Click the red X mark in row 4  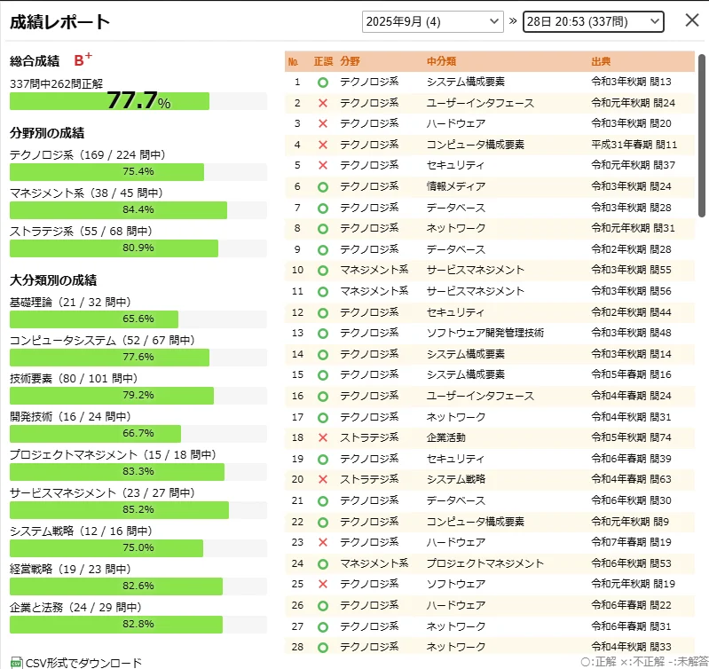(x=323, y=145)
